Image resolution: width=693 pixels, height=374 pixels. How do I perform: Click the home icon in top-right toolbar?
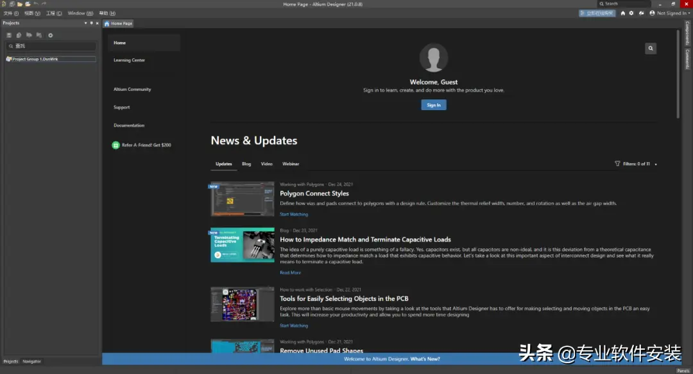(x=622, y=13)
